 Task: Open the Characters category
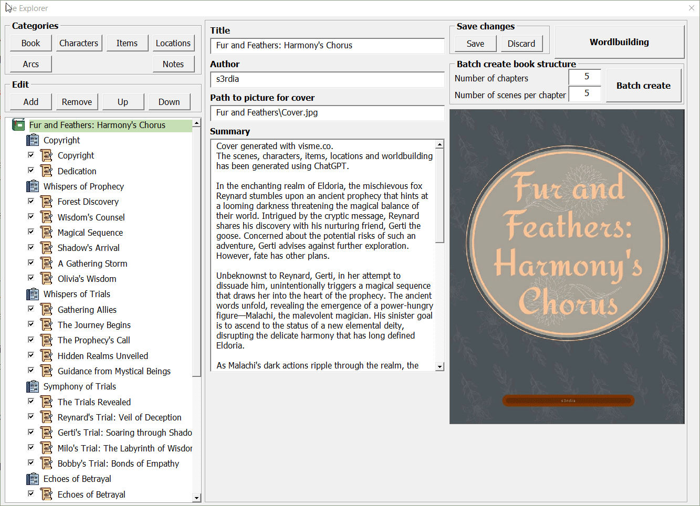pos(79,43)
